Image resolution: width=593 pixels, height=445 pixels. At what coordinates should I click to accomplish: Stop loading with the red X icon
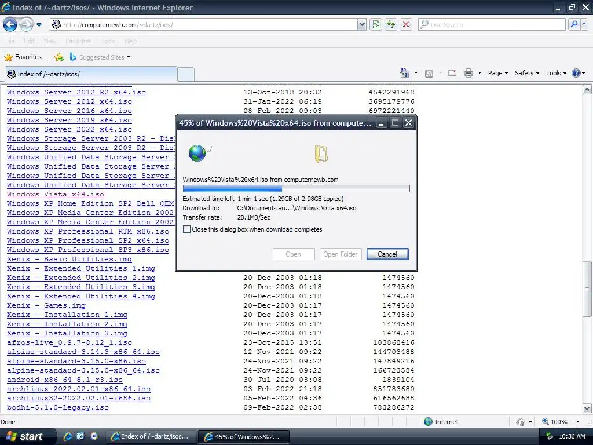point(406,25)
